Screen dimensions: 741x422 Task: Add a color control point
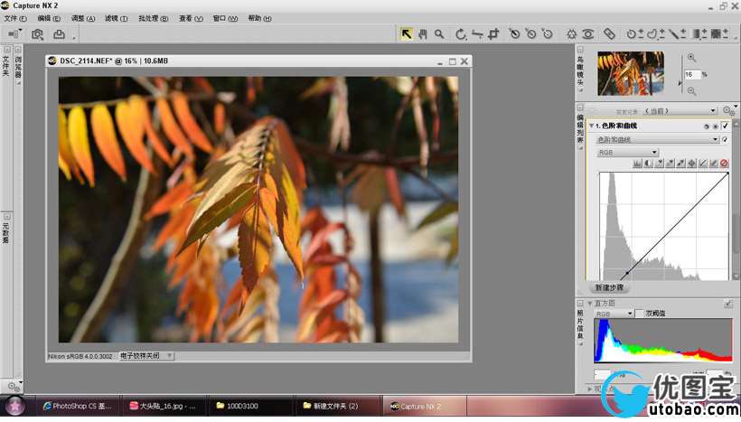pos(572,34)
